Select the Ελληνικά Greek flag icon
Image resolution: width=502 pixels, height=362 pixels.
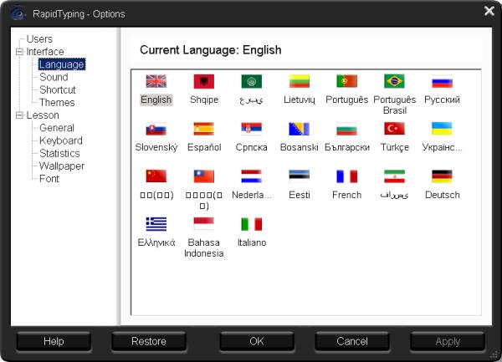click(x=156, y=224)
